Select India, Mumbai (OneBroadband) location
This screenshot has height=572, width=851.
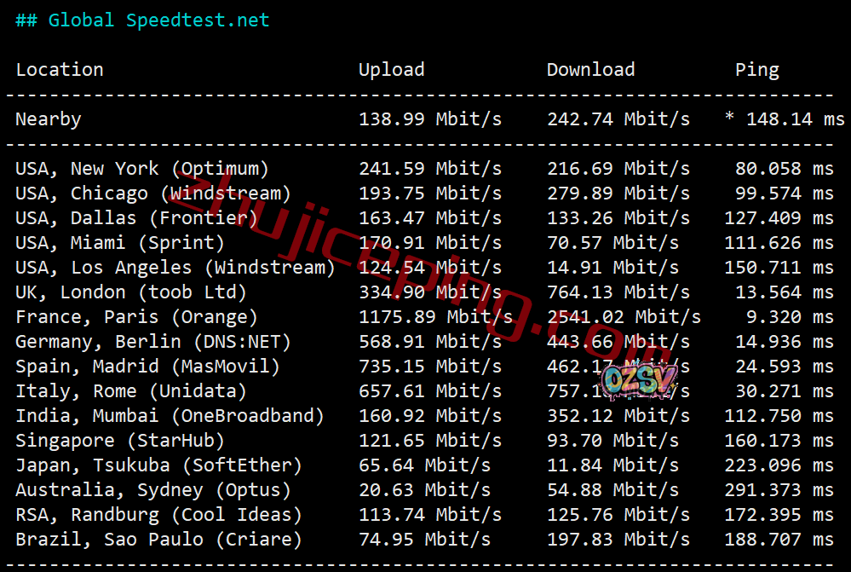pyautogui.click(x=170, y=415)
